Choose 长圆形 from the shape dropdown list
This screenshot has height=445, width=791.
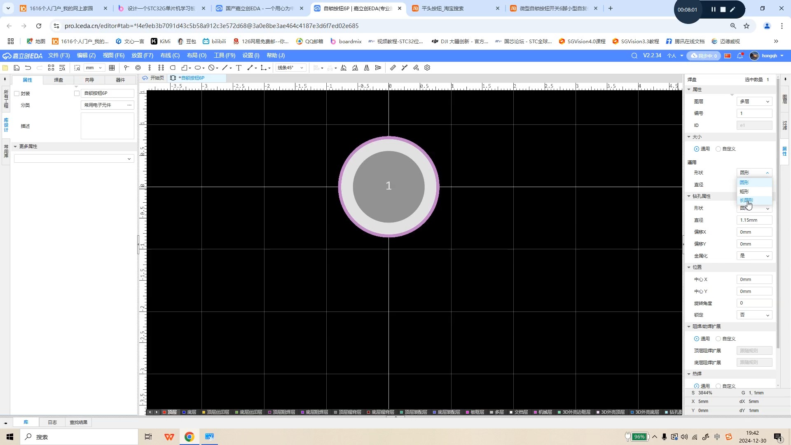pos(754,200)
